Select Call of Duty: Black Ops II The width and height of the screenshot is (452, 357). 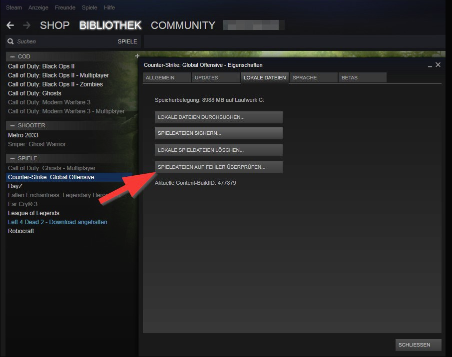pos(41,66)
